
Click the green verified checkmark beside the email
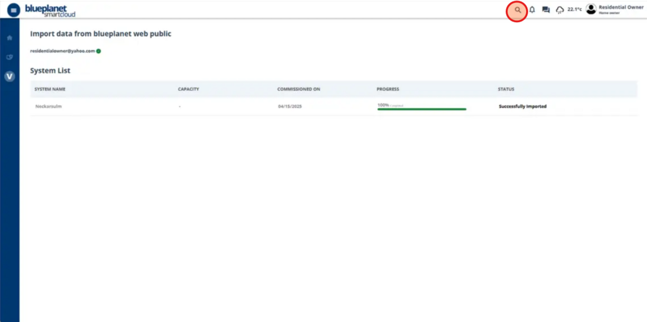[x=99, y=51]
